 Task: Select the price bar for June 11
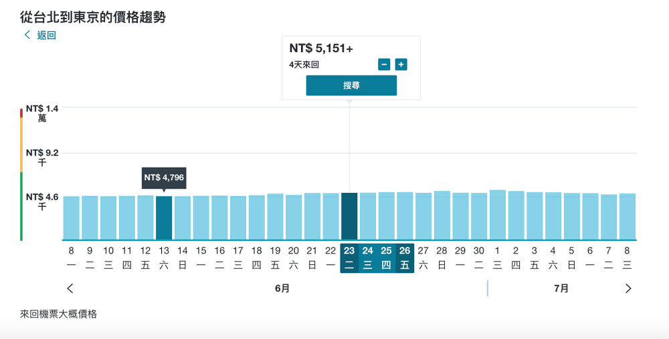(x=126, y=218)
